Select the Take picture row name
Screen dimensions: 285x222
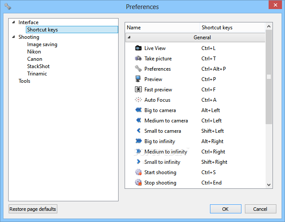tap(158, 59)
